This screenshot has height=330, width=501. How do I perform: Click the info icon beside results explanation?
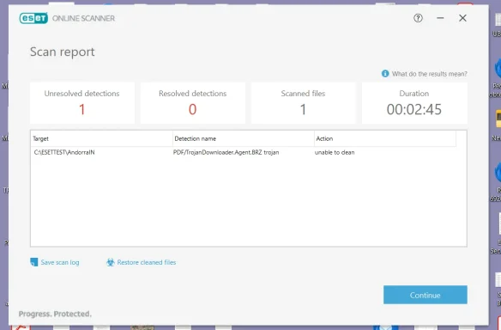coord(385,74)
